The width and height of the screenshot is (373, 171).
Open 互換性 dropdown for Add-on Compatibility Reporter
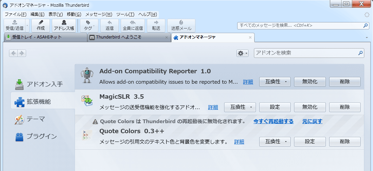point(275,82)
